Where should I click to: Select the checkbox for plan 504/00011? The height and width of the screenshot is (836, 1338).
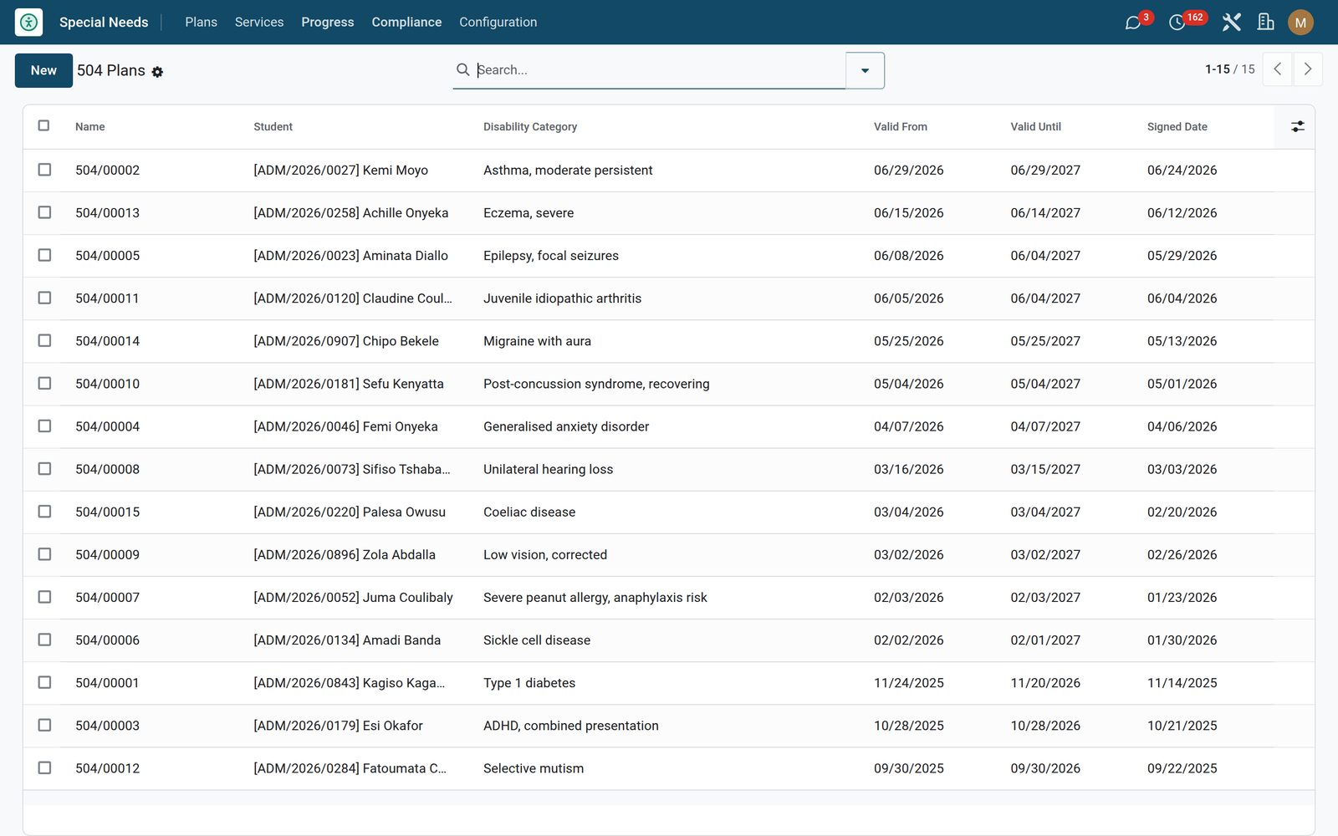click(x=44, y=298)
